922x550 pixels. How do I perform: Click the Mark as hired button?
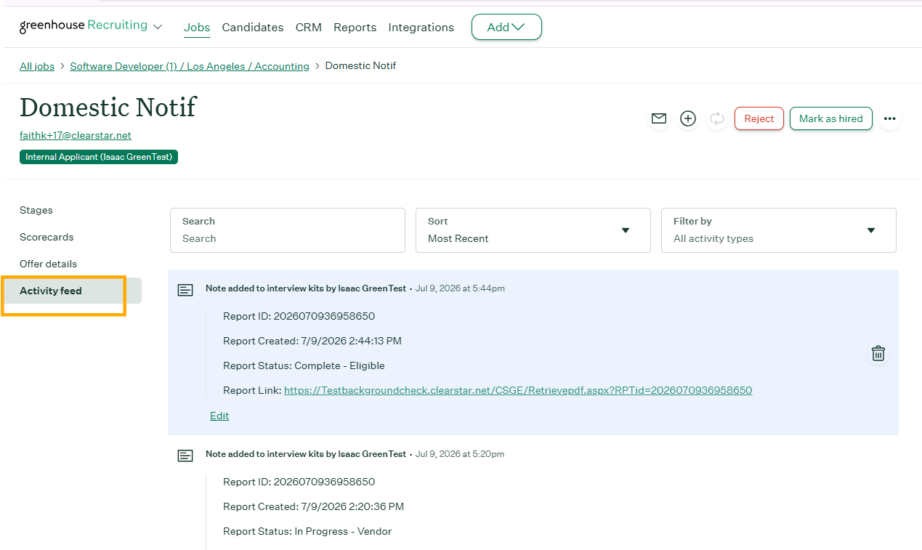(831, 118)
